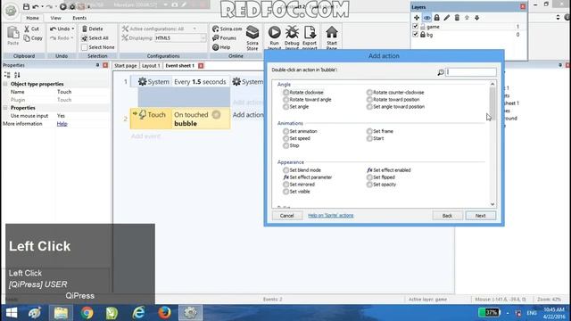Click the layers lock icon in toolbar

436,18
